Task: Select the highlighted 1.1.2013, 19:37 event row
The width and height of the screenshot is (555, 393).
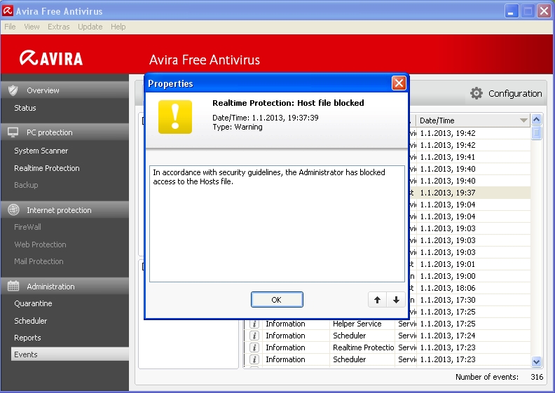Action: point(470,193)
